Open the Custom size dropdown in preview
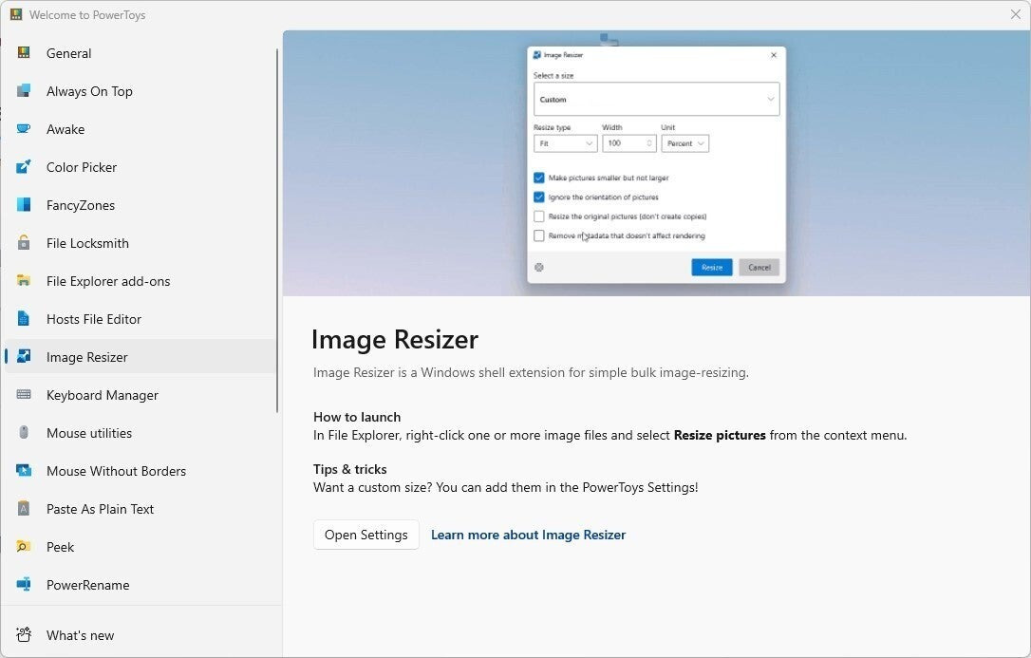 tap(656, 100)
